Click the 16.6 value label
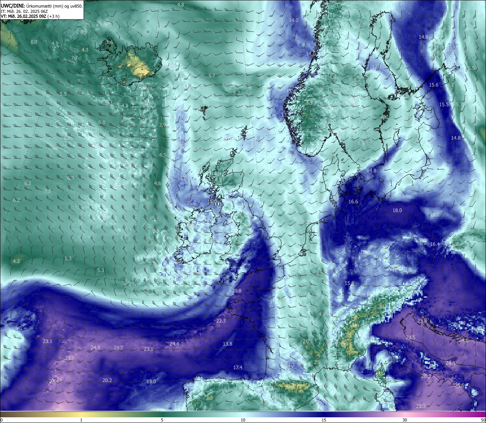The image size is (486, 423). (x=353, y=201)
